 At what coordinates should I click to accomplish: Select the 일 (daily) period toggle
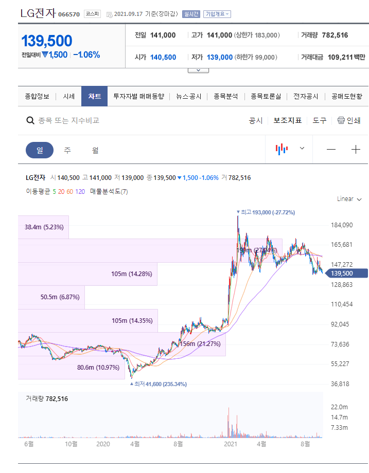tap(40, 150)
